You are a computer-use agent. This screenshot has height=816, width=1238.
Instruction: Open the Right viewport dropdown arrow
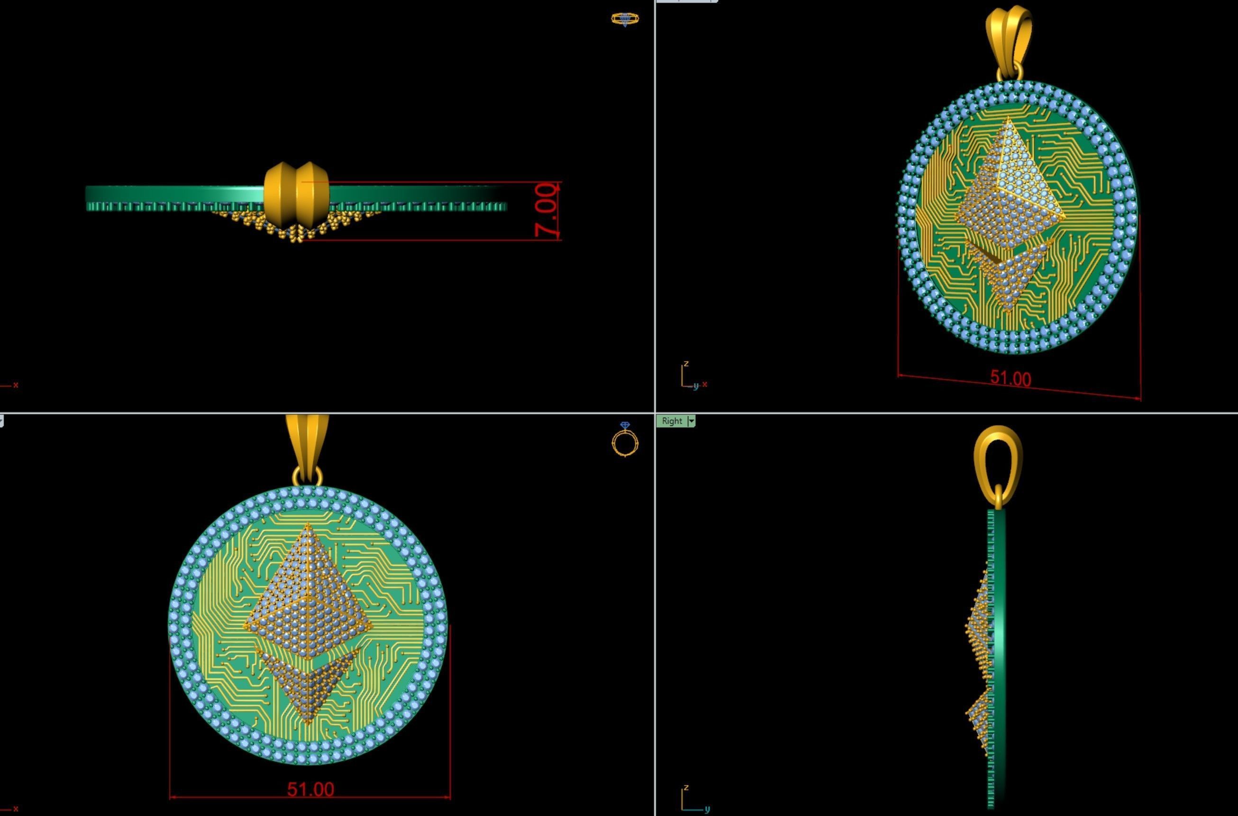click(x=692, y=421)
